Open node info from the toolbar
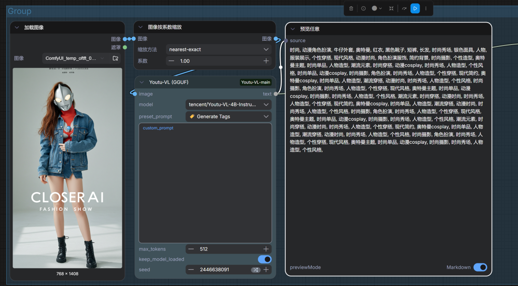518x286 pixels. (364, 9)
